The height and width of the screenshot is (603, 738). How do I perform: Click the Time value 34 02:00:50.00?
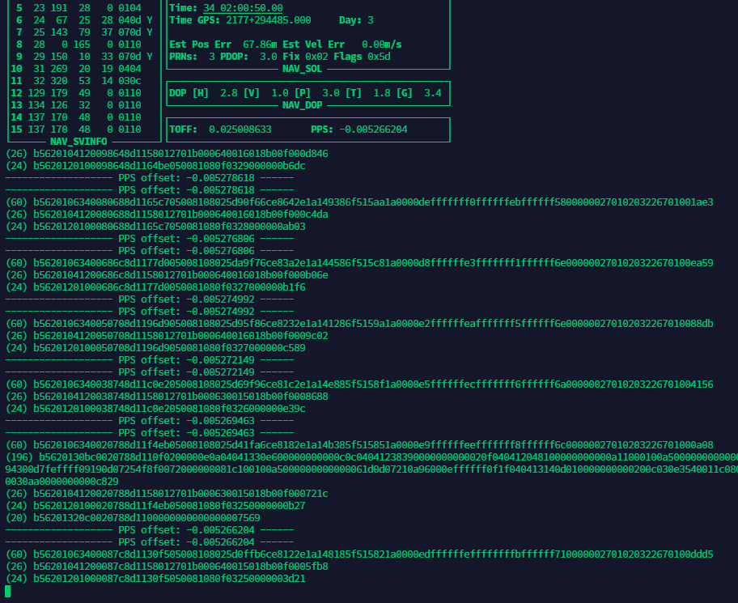click(x=243, y=8)
